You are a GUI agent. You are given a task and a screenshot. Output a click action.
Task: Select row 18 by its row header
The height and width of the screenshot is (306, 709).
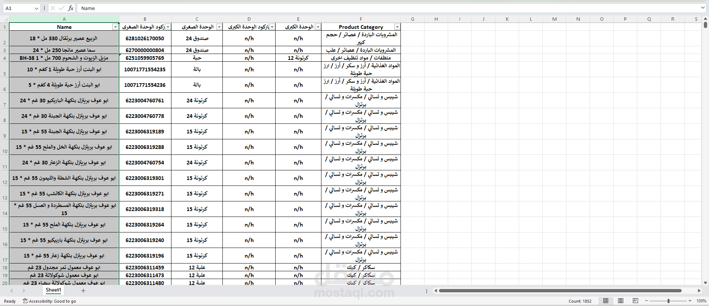click(x=5, y=268)
